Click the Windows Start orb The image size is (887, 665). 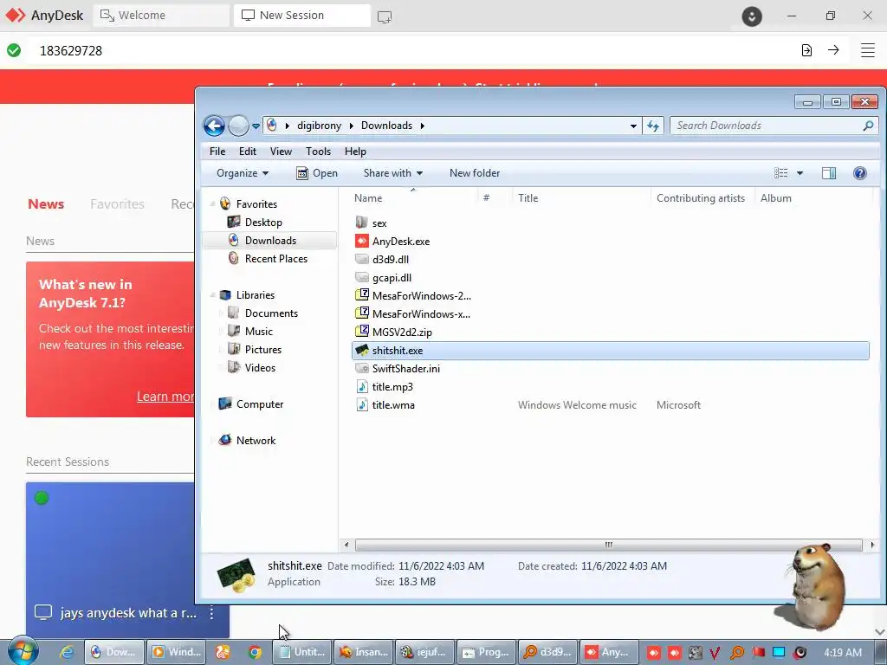coord(23,651)
